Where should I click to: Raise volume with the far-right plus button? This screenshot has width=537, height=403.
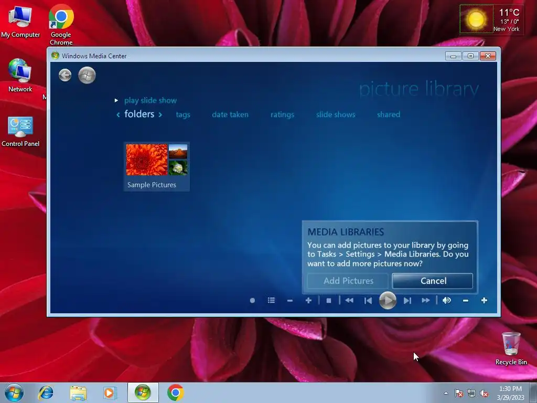click(484, 301)
